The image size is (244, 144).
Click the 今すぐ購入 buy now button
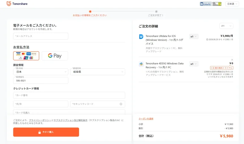point(46,132)
